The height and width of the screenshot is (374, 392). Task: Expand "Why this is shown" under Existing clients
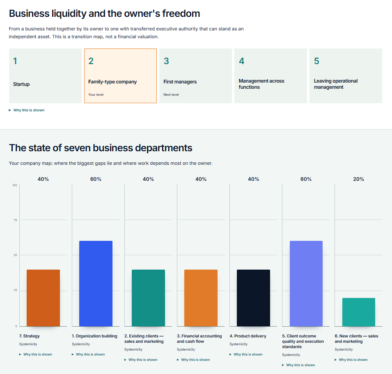click(x=141, y=360)
